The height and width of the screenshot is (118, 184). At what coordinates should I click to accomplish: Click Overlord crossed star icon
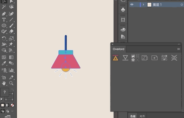pos(174,58)
